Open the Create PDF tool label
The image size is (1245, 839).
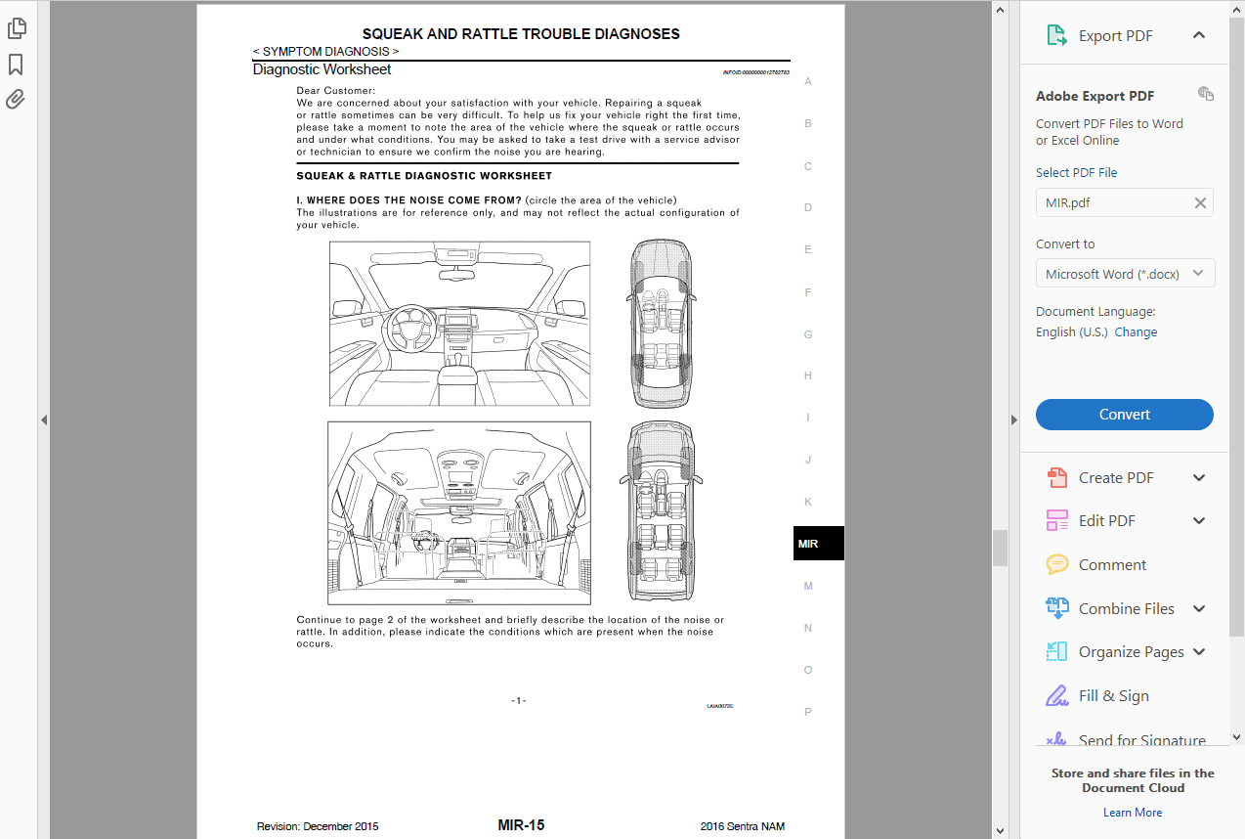tap(1116, 478)
